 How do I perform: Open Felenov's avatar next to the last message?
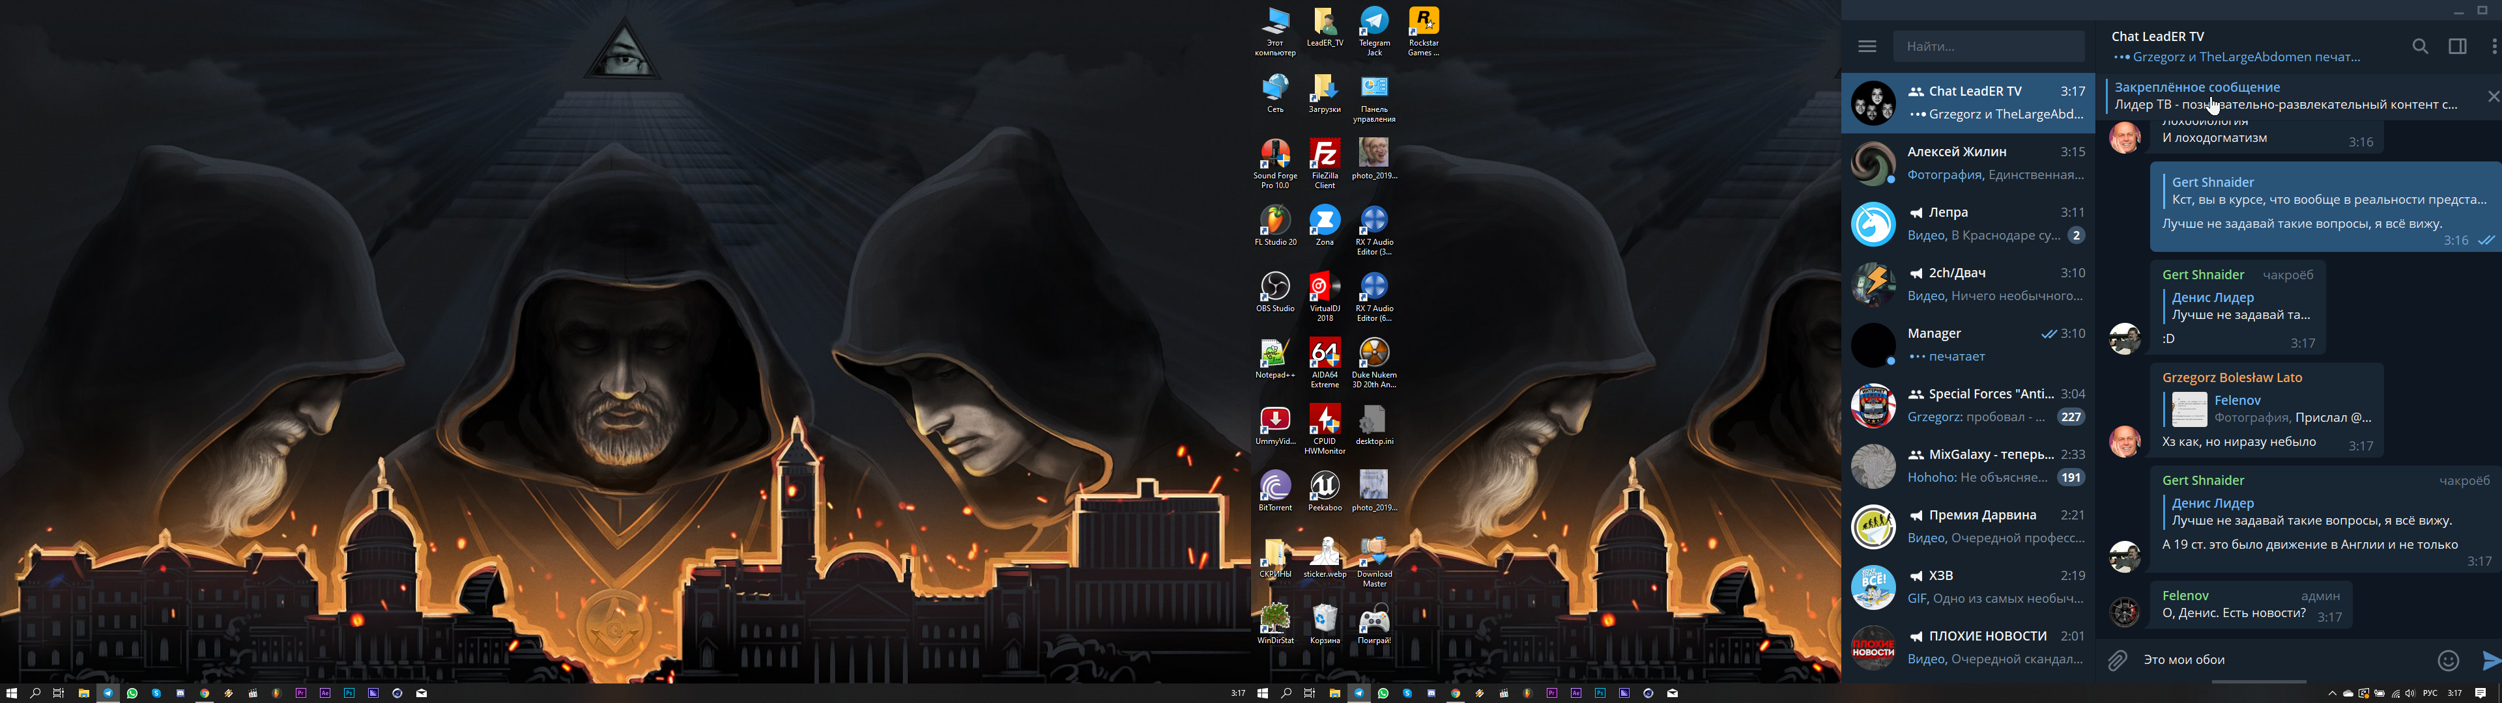tap(2124, 611)
